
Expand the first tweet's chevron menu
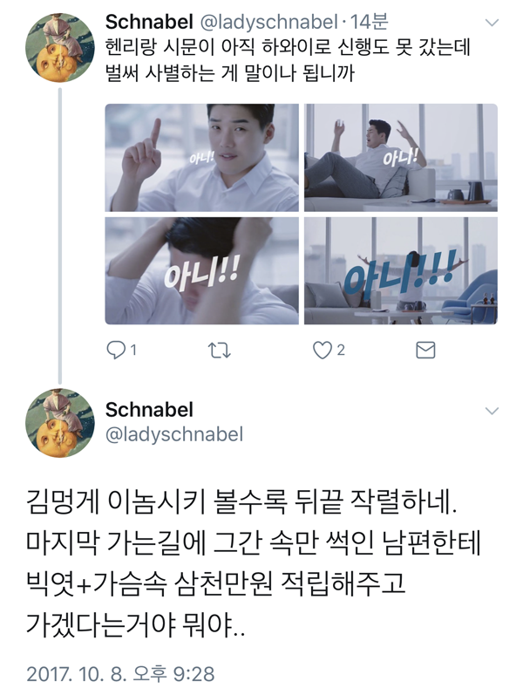pos(492,22)
